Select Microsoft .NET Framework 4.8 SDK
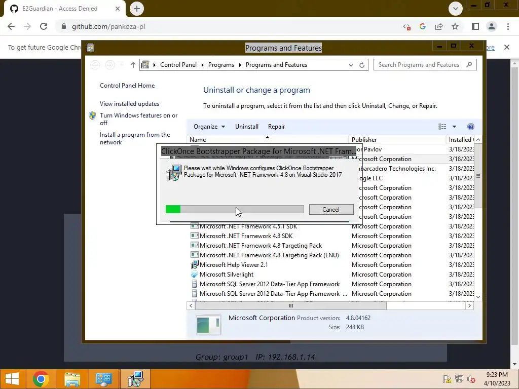The image size is (519, 389). [x=246, y=236]
